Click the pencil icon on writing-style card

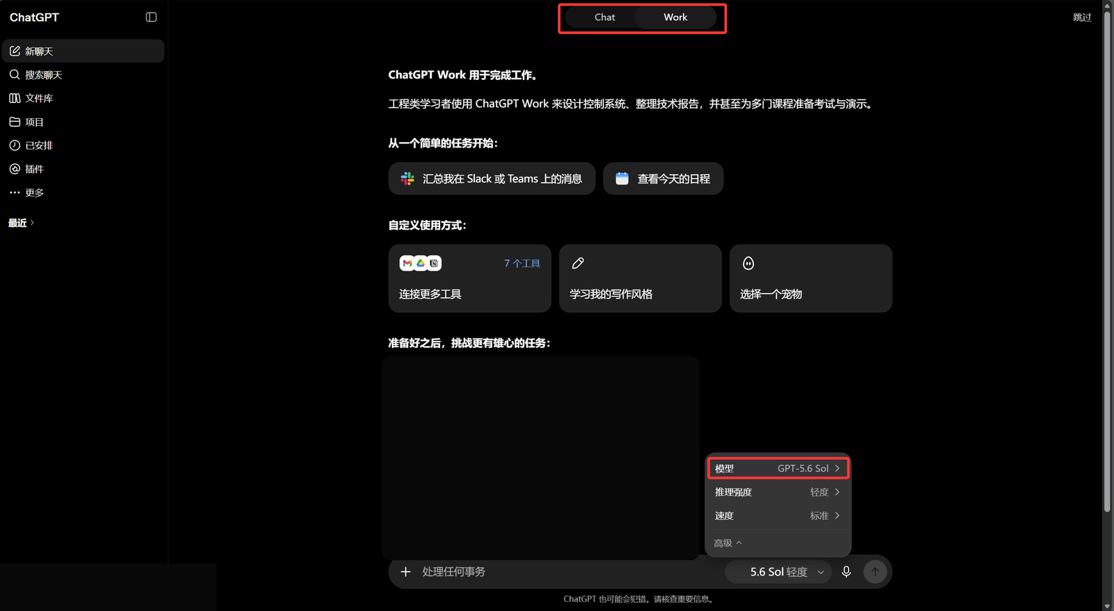coord(578,263)
